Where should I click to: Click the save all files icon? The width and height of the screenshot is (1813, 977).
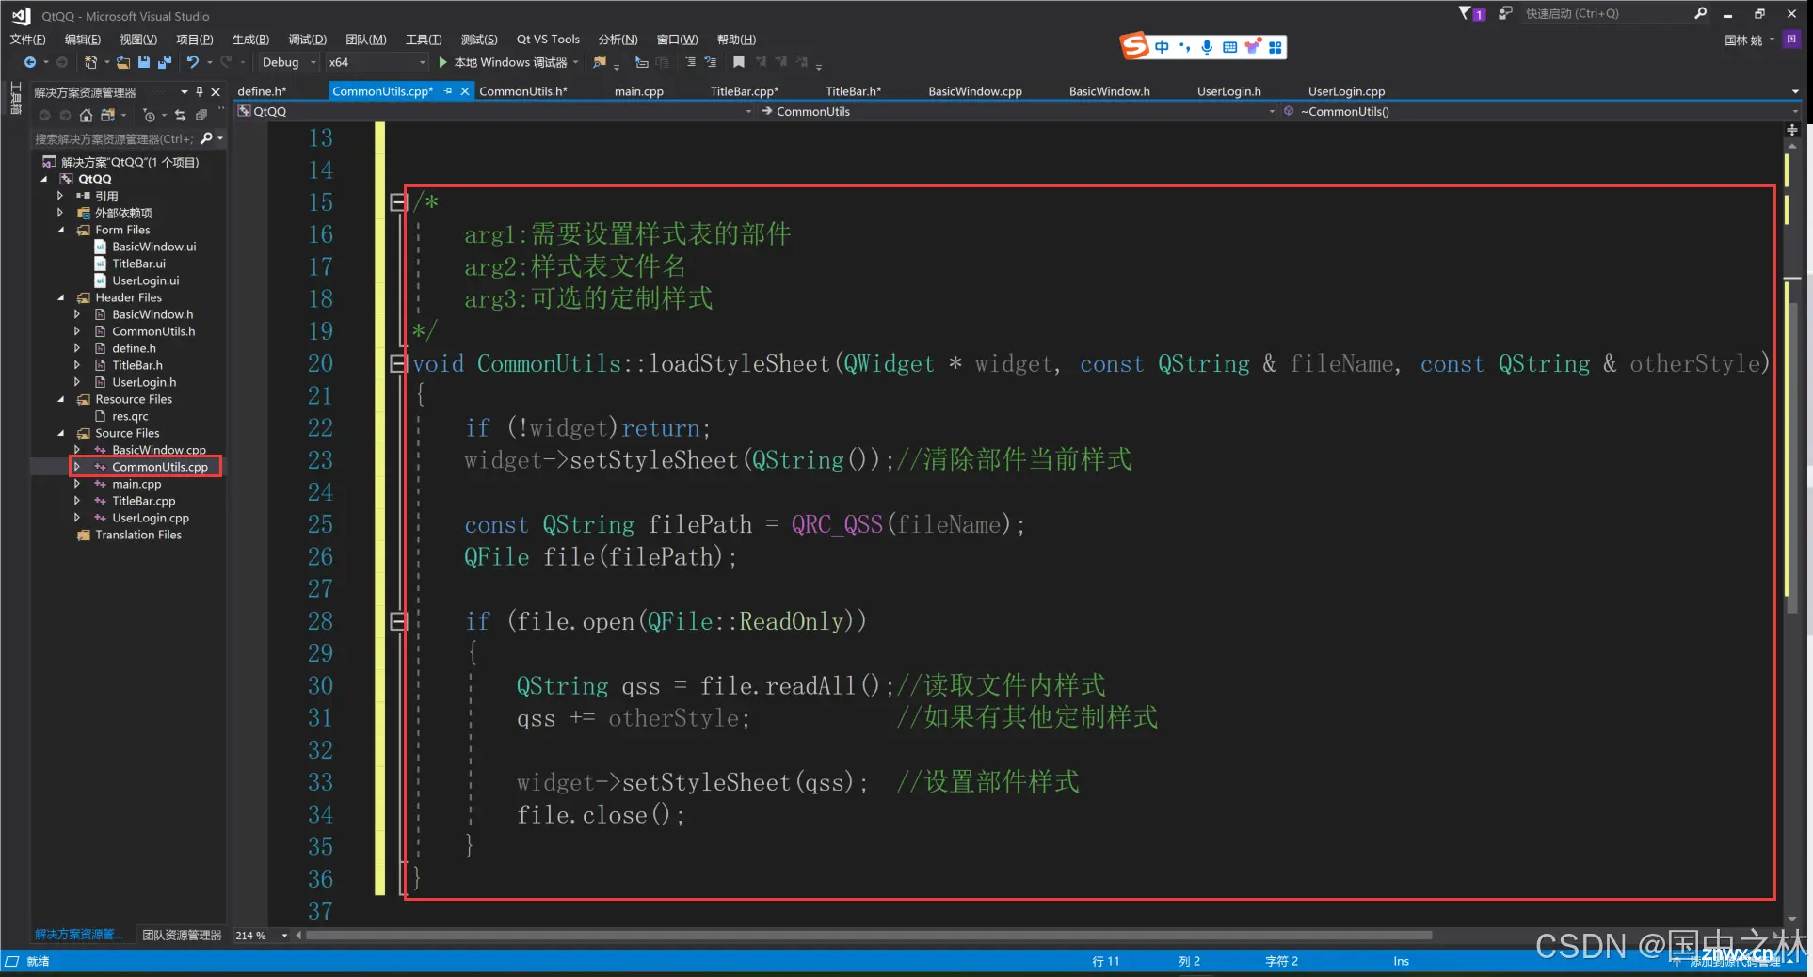tap(165, 62)
